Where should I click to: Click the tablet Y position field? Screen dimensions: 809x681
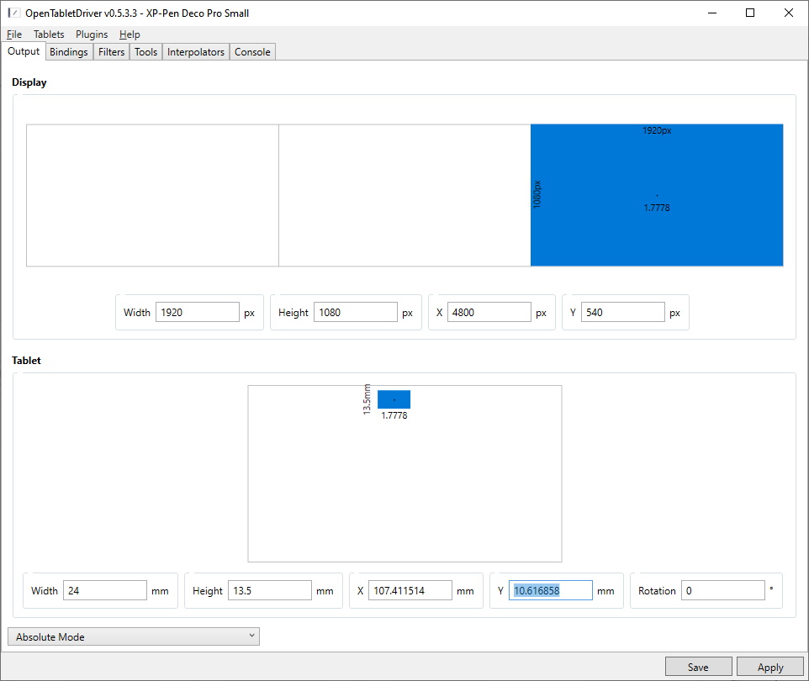[x=550, y=590]
